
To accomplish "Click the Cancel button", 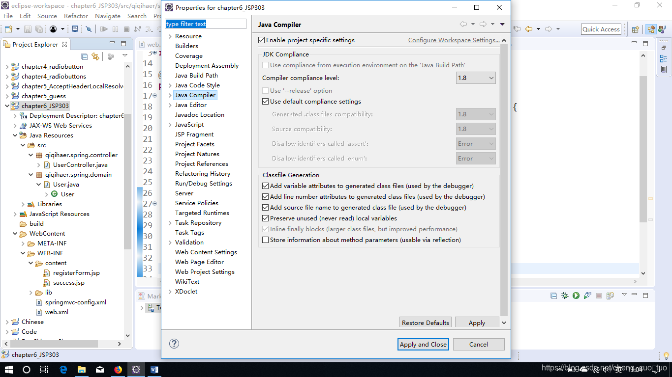I will coord(479,345).
